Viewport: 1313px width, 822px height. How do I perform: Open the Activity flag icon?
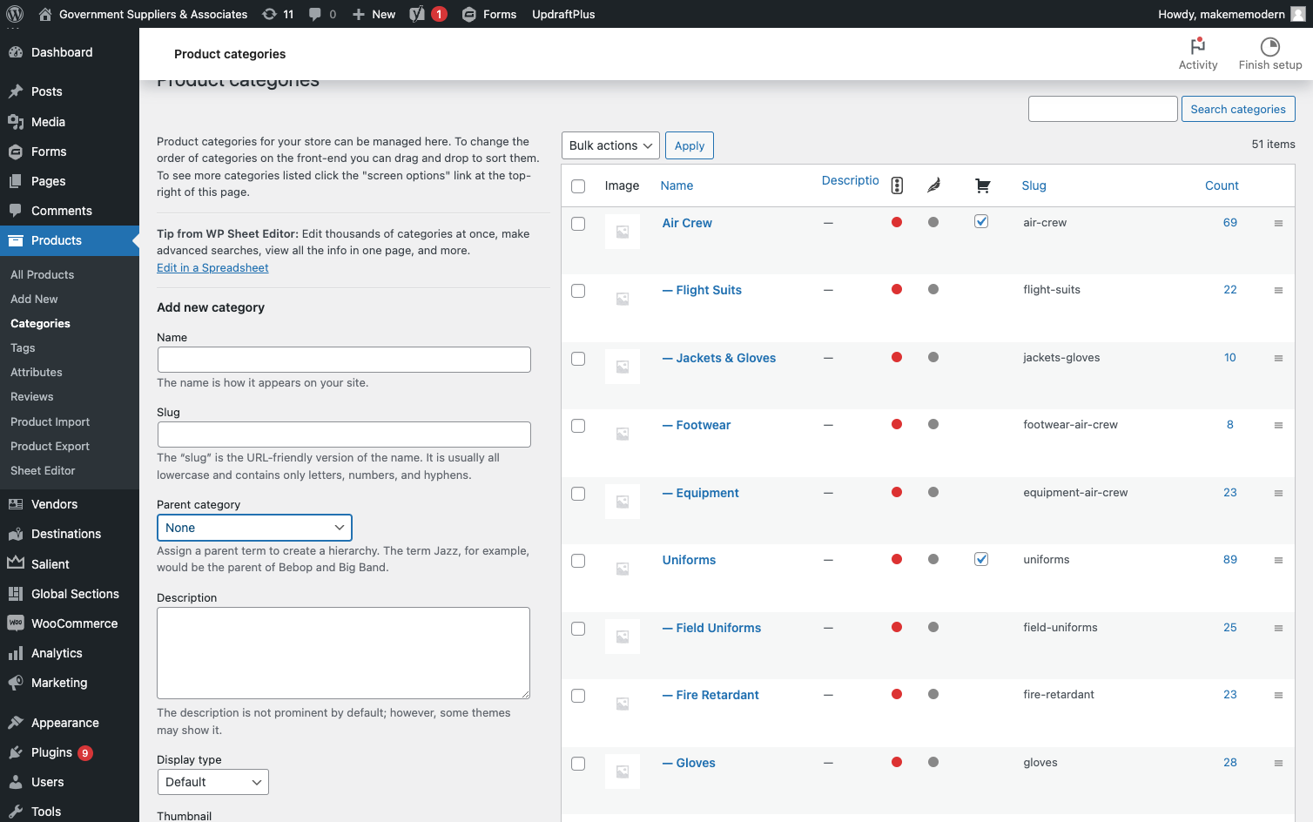[x=1198, y=46]
